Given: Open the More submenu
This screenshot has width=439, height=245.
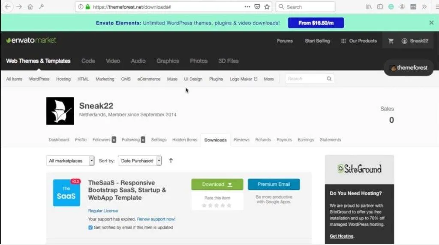Looking at the screenshot, I should [269, 79].
